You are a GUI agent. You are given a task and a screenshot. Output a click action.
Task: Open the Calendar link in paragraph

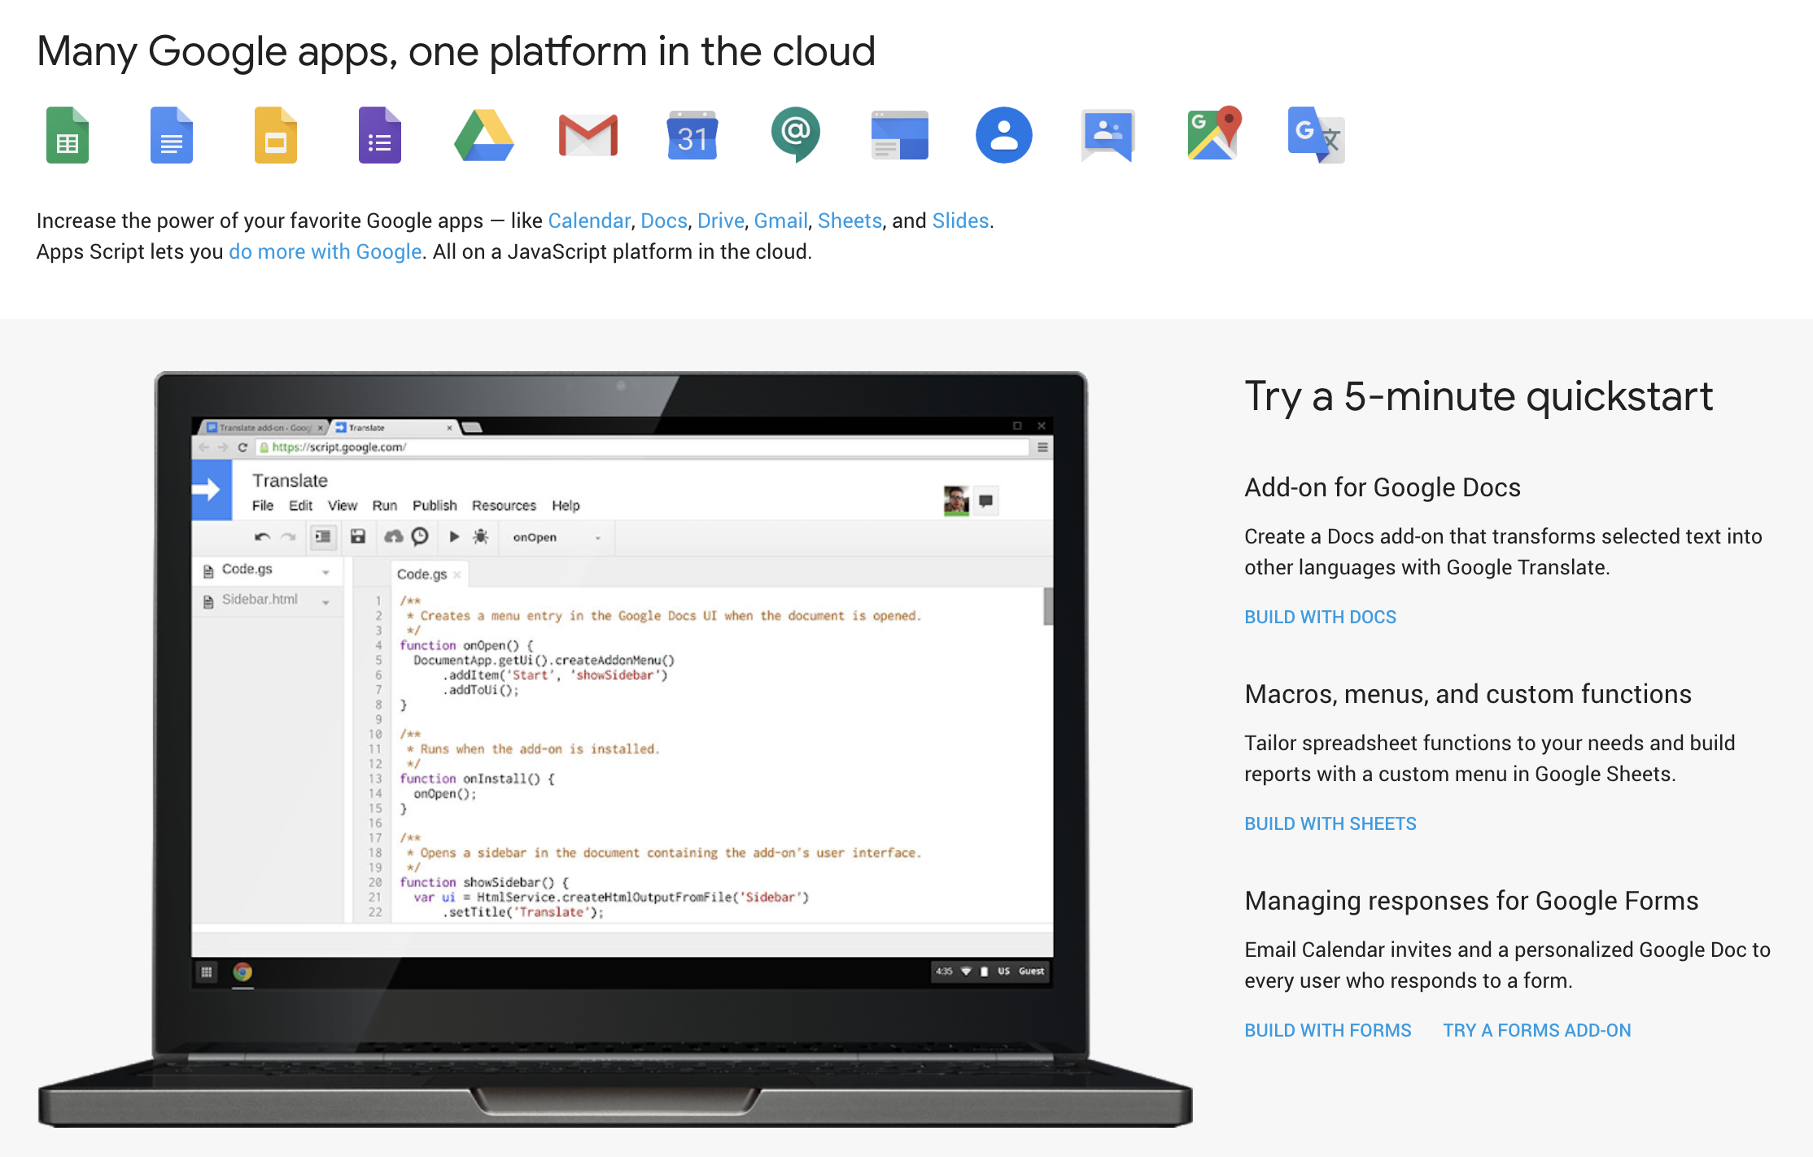point(588,220)
